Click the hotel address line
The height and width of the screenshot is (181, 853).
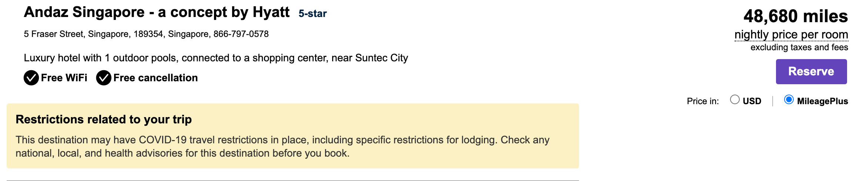pos(146,34)
